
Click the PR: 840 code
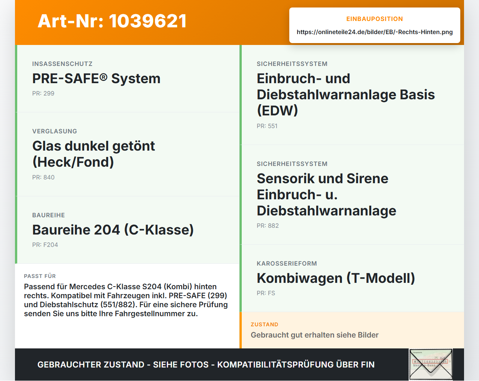43,178
